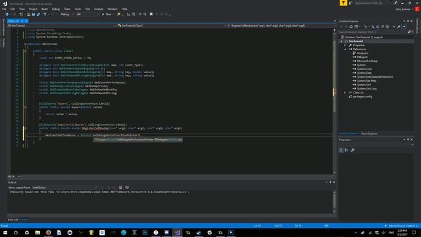The width and height of the screenshot is (421, 237).
Task: Click in the Search Solution Explorer field
Action: 372,32
